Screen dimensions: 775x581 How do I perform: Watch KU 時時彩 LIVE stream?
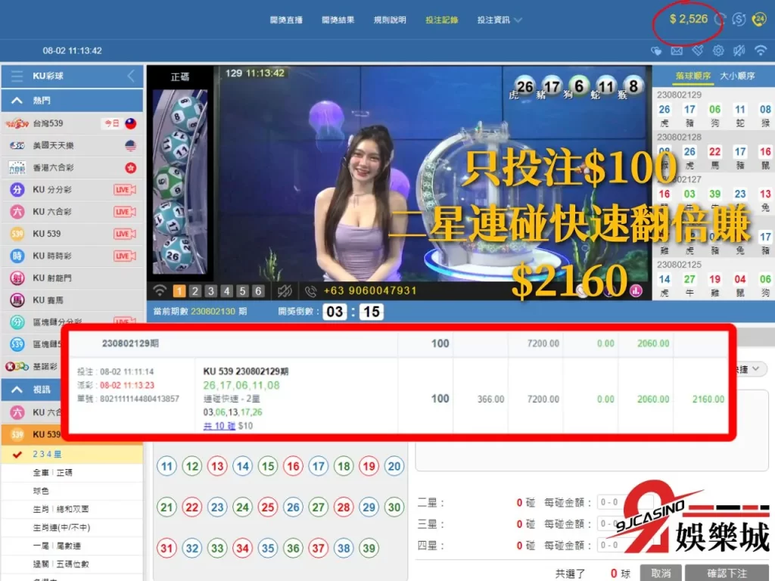click(125, 256)
